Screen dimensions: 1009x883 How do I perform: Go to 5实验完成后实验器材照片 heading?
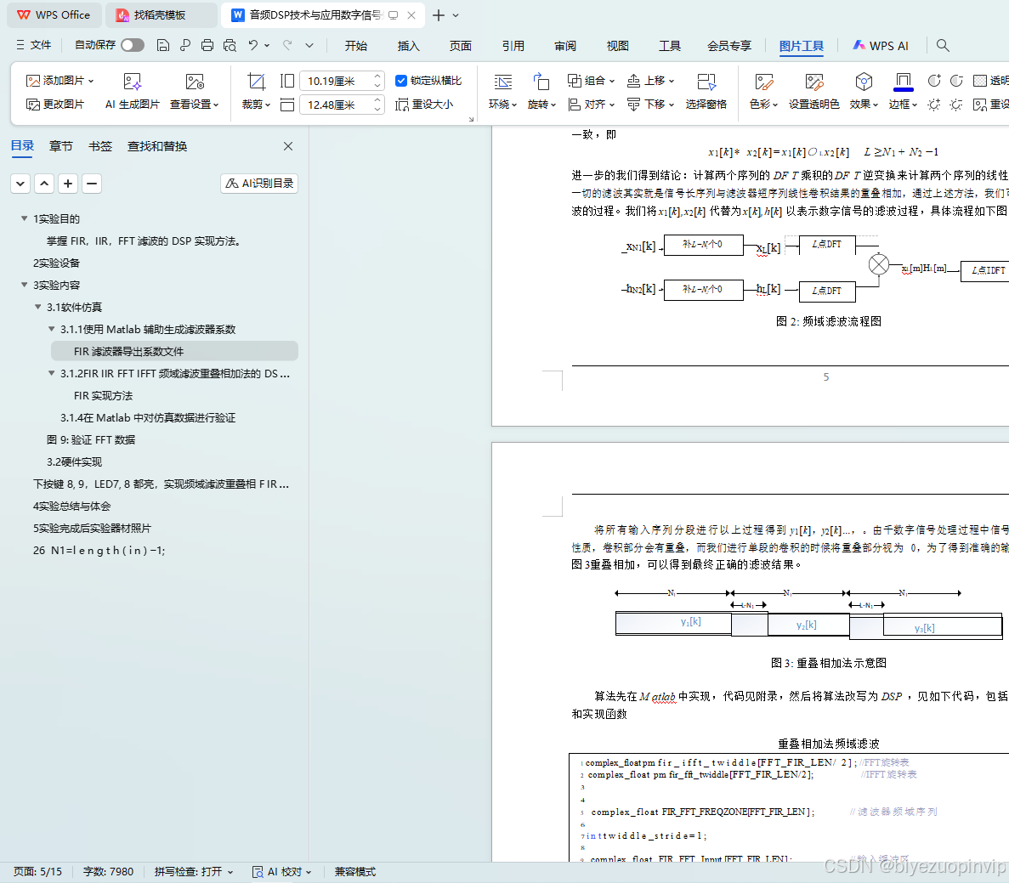pyautogui.click(x=92, y=528)
